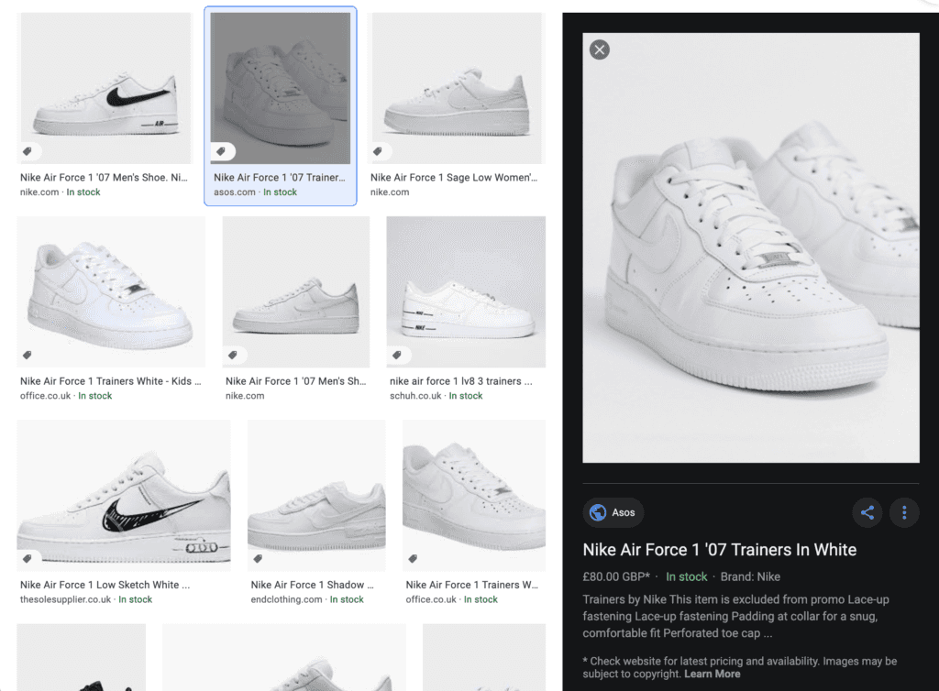The height and width of the screenshot is (691, 939).
Task: Open the Nike Air Force 1 '07 Trainer... title
Action: (x=280, y=177)
